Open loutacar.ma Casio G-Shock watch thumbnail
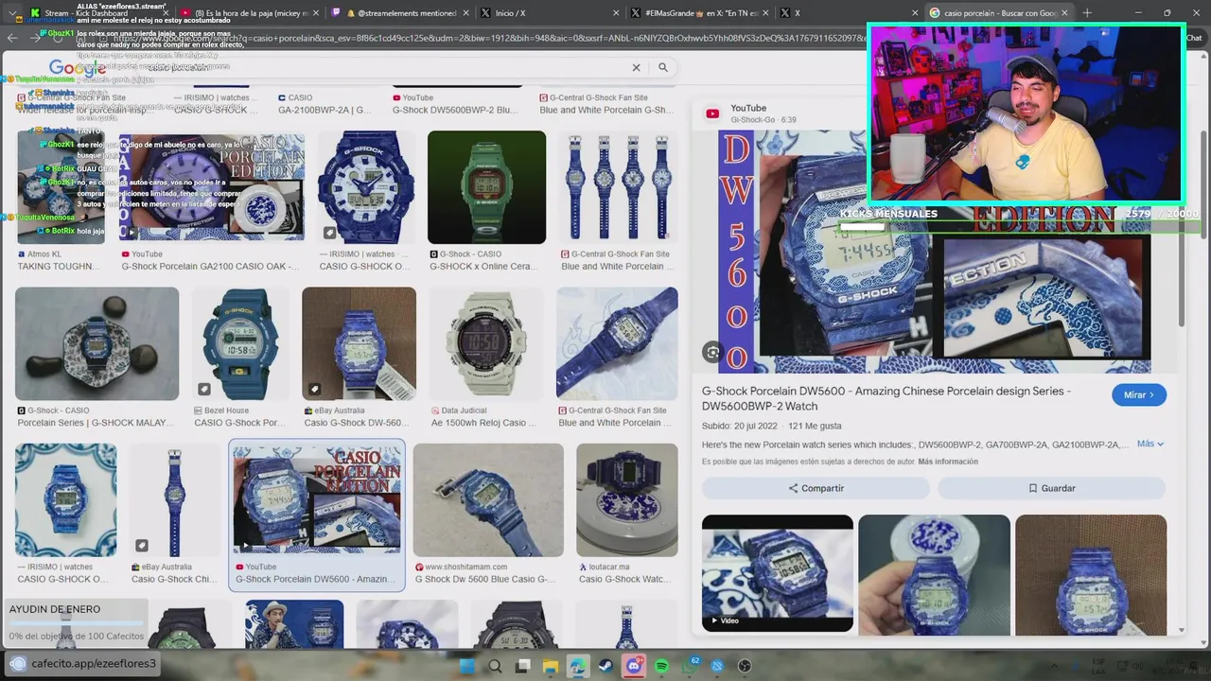The height and width of the screenshot is (681, 1211). tap(627, 499)
